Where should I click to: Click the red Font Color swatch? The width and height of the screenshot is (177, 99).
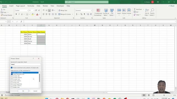[37, 14]
